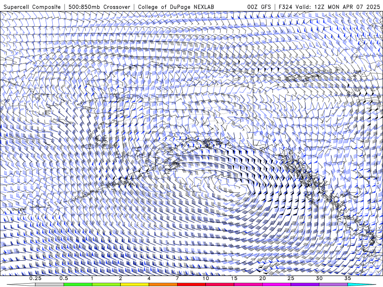
Task: Select the magenta 20–25 color bar segment
Action: click(277, 285)
